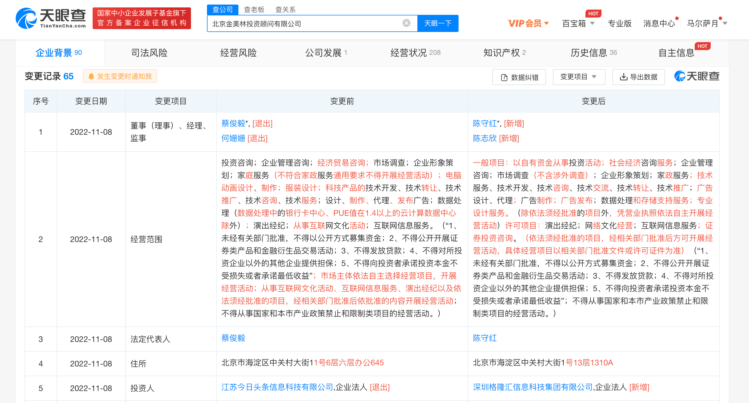Switch to the 查关系 search tab
This screenshot has height=403, width=749.
pos(285,10)
